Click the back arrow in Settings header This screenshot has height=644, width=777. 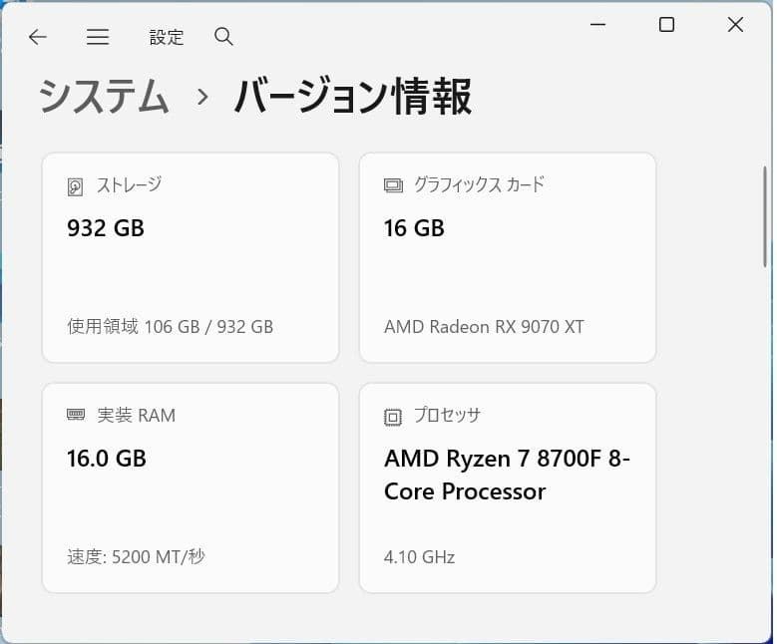(x=38, y=37)
